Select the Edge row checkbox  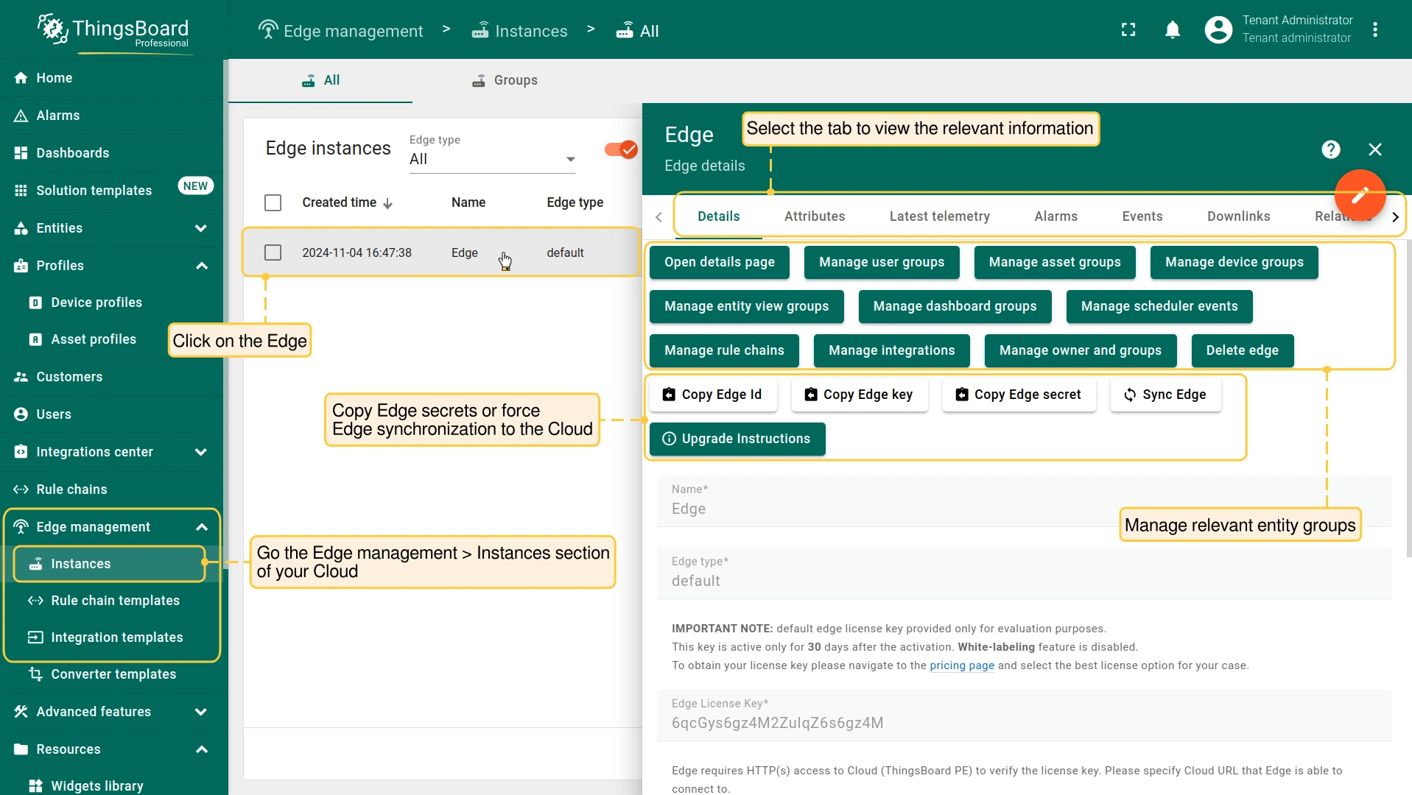[273, 252]
